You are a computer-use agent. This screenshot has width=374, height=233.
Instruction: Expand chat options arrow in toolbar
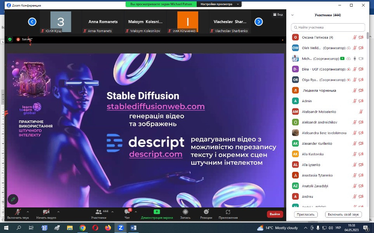pyautogui.click(x=136, y=212)
